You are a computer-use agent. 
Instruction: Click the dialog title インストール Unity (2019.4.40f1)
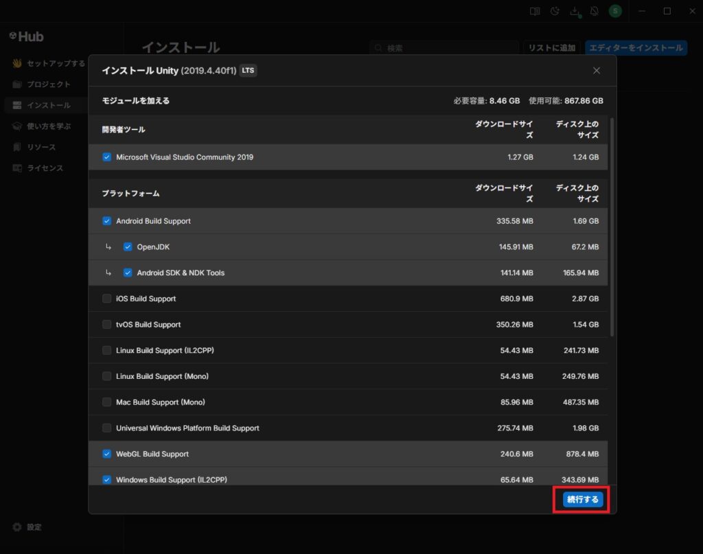tap(169, 71)
